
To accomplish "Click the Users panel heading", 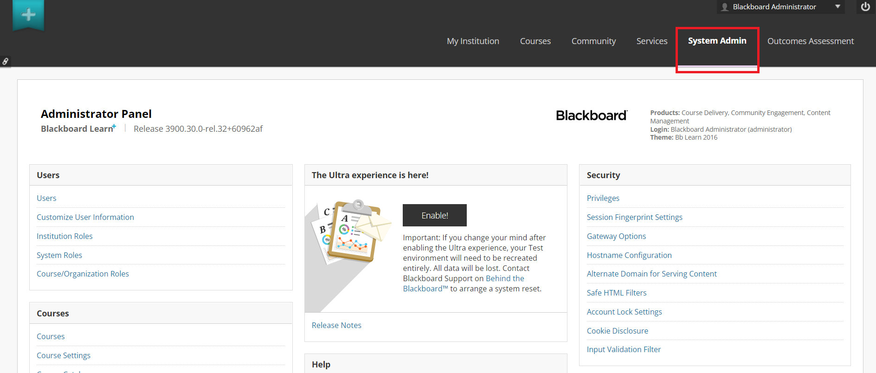I will coord(48,175).
